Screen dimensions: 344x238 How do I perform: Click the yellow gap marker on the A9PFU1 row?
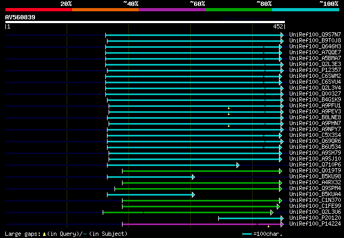(x=228, y=108)
